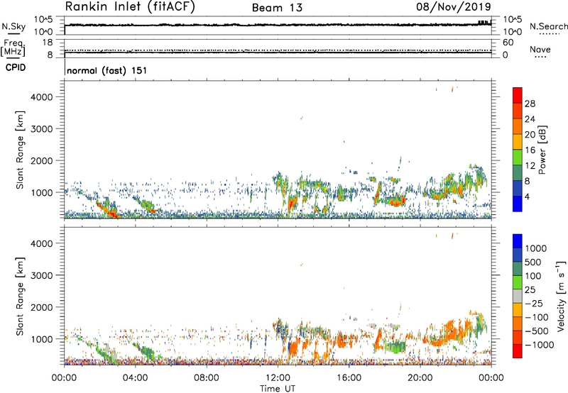Click the "Power [dB]" colorbar title
Image resolution: width=568 pixels, height=393 pixels.
[542, 150]
